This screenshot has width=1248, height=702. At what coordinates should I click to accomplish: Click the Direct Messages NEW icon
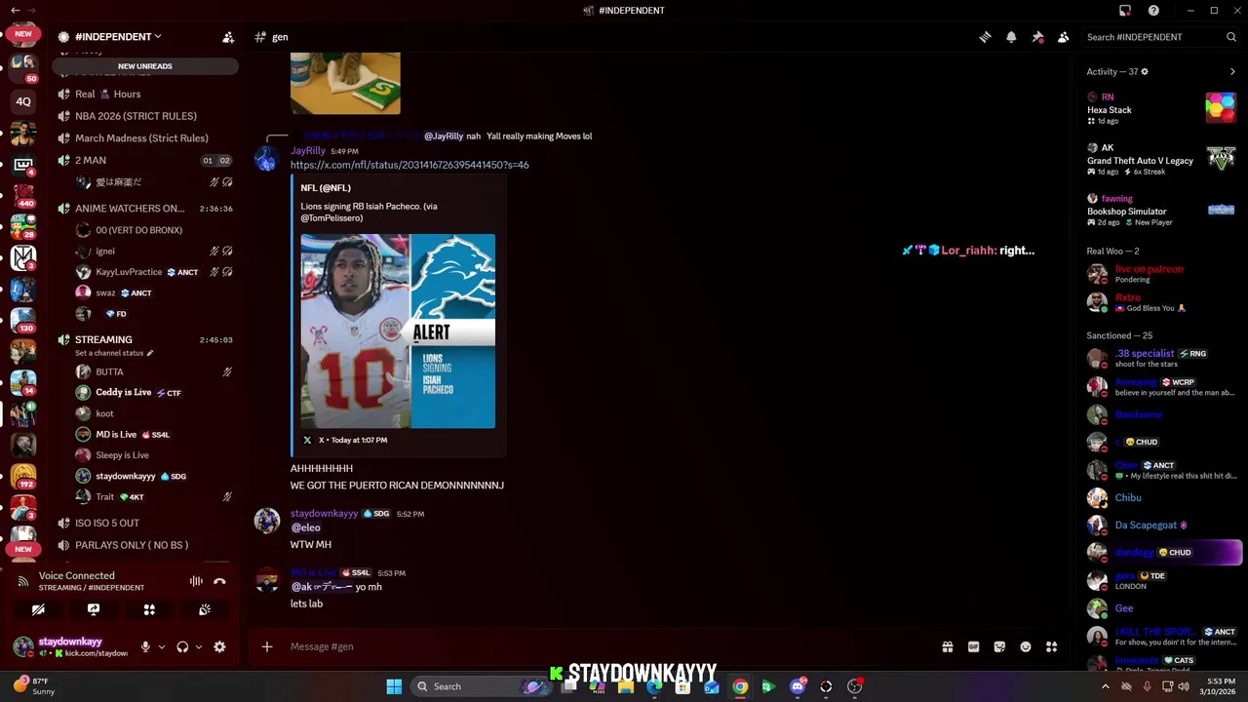tap(23, 34)
